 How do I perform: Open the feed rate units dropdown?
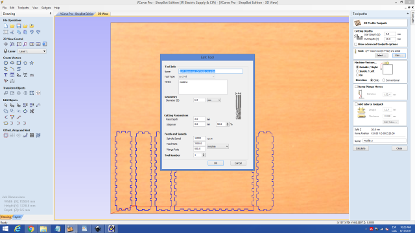(218, 146)
